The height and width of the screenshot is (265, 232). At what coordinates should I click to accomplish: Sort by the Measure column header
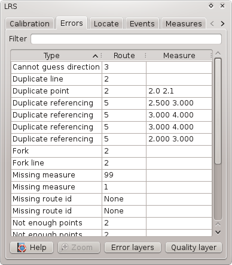179,56
